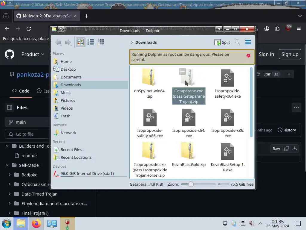Go back in Firefox

click(7, 29)
